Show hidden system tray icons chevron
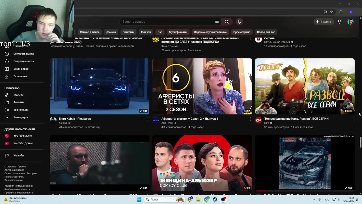The image size is (362, 204). tap(314, 199)
